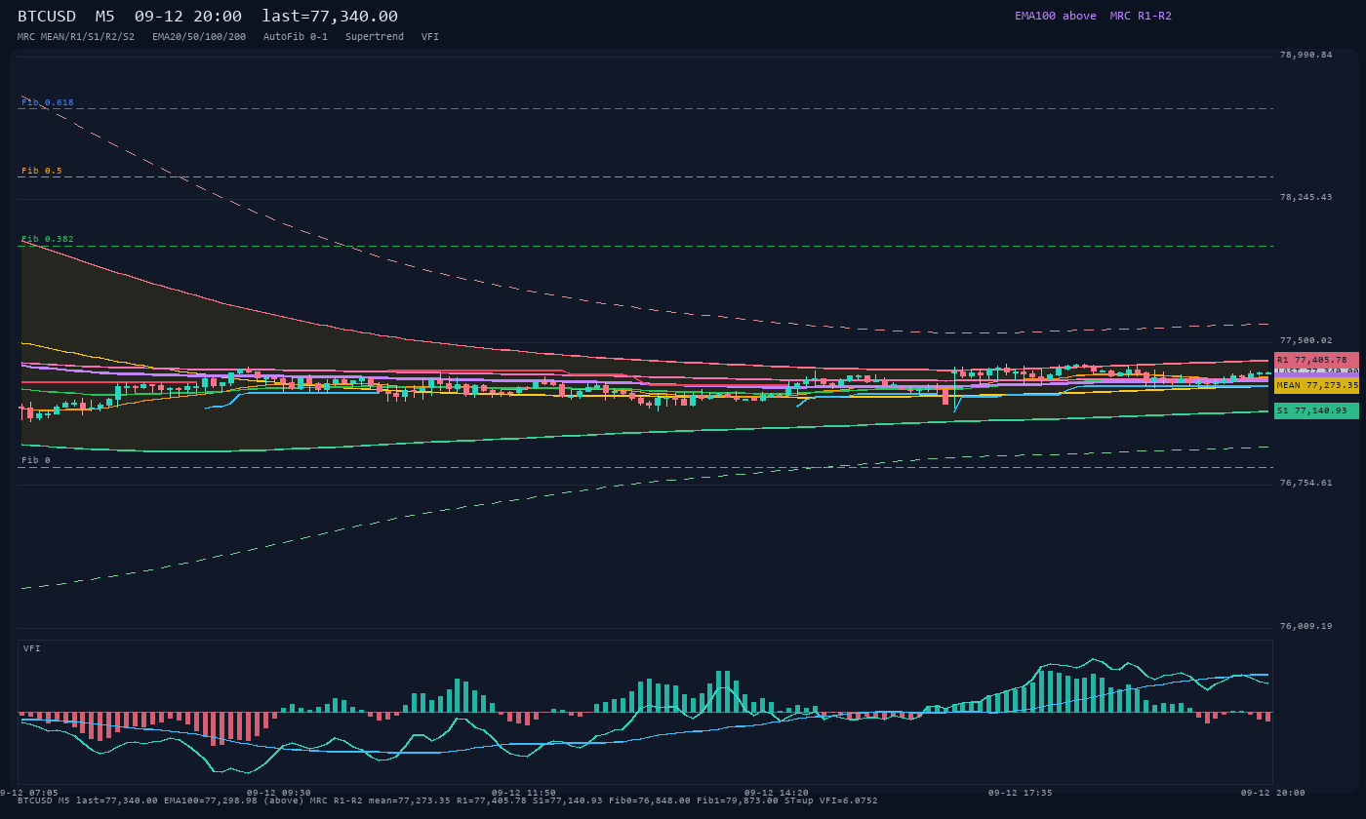This screenshot has height=819, width=1366.
Task: Click the 78,245.43 price axis label
Action: pos(1306,197)
